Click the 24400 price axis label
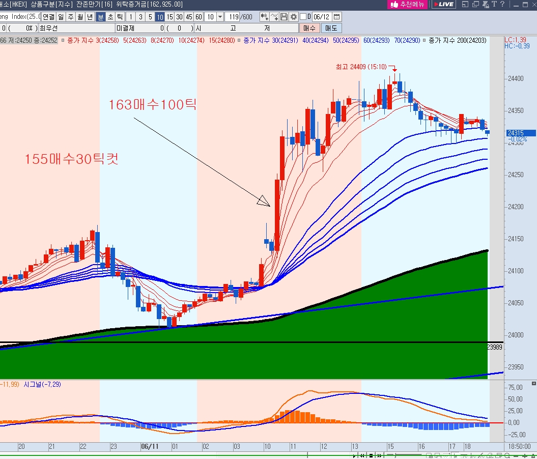The width and height of the screenshot is (537, 459). [516, 78]
